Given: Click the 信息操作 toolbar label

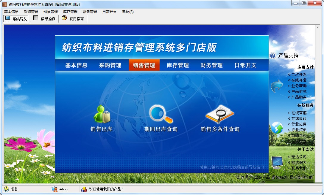Looking at the screenshot, I should click(48, 19).
